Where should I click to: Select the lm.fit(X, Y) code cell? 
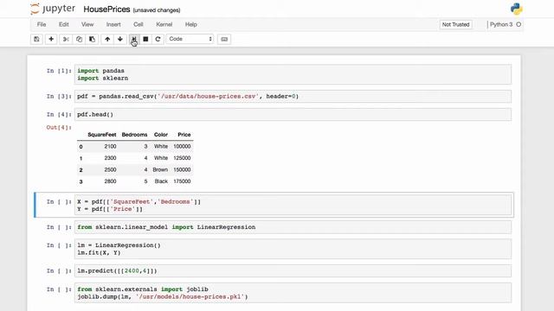(x=293, y=249)
